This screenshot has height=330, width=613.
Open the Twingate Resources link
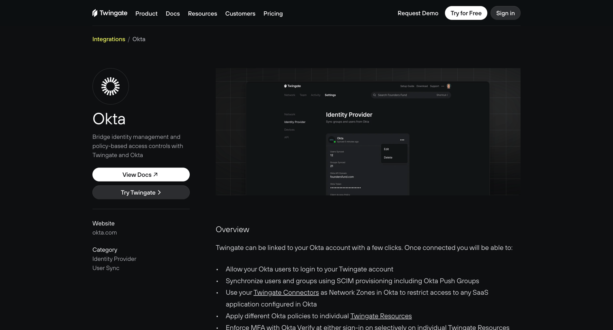(x=381, y=316)
